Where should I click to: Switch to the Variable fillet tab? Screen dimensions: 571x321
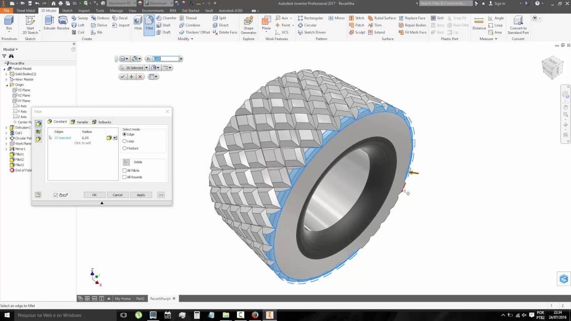[79, 122]
